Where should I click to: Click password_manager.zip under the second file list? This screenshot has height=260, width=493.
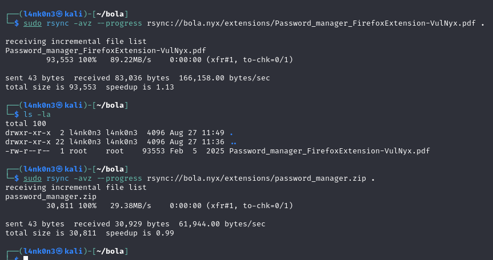click(x=51, y=197)
